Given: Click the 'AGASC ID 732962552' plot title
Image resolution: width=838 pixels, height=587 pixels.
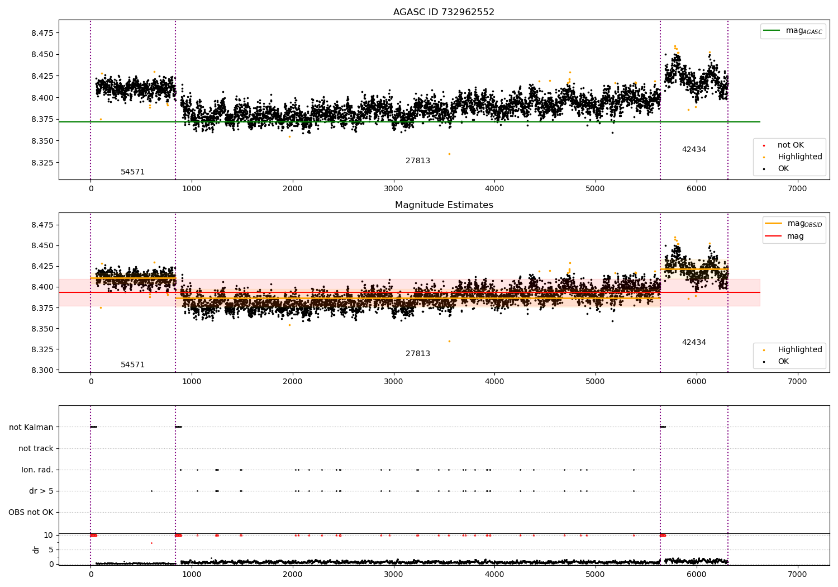Looking at the screenshot, I should (x=444, y=12).
